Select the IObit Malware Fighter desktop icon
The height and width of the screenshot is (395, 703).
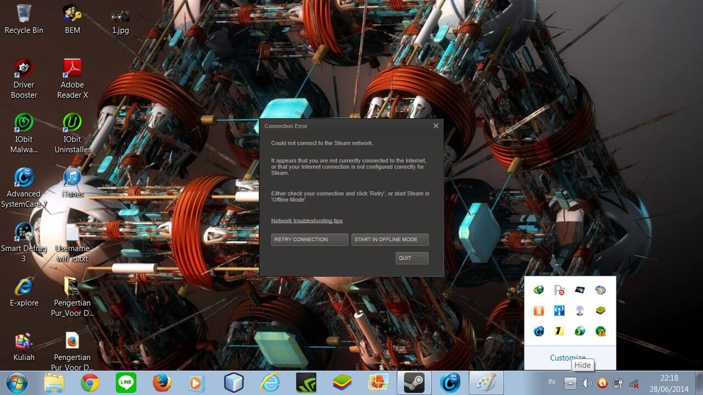click(x=24, y=133)
